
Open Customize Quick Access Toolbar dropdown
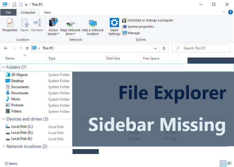[x=26, y=5]
